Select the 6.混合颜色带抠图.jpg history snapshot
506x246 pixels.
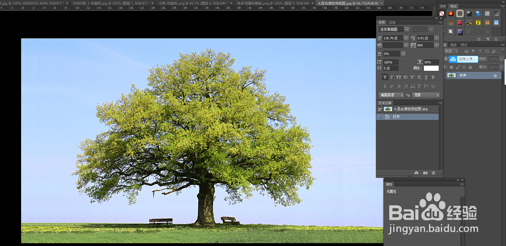coord(408,109)
